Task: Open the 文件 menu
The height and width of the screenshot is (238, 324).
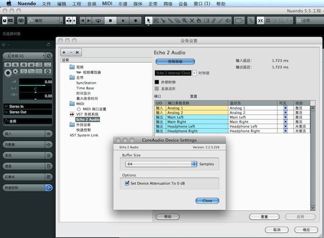Action: pos(46,4)
